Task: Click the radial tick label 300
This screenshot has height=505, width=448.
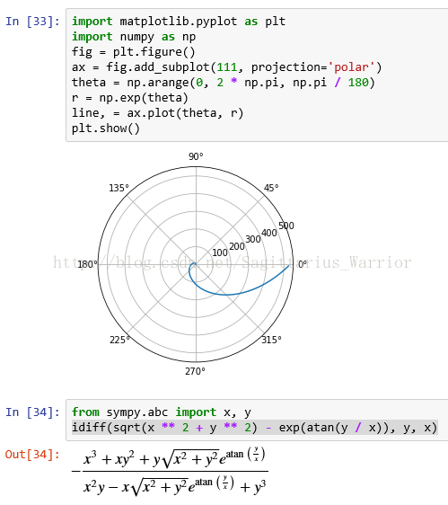Action: tap(253, 239)
